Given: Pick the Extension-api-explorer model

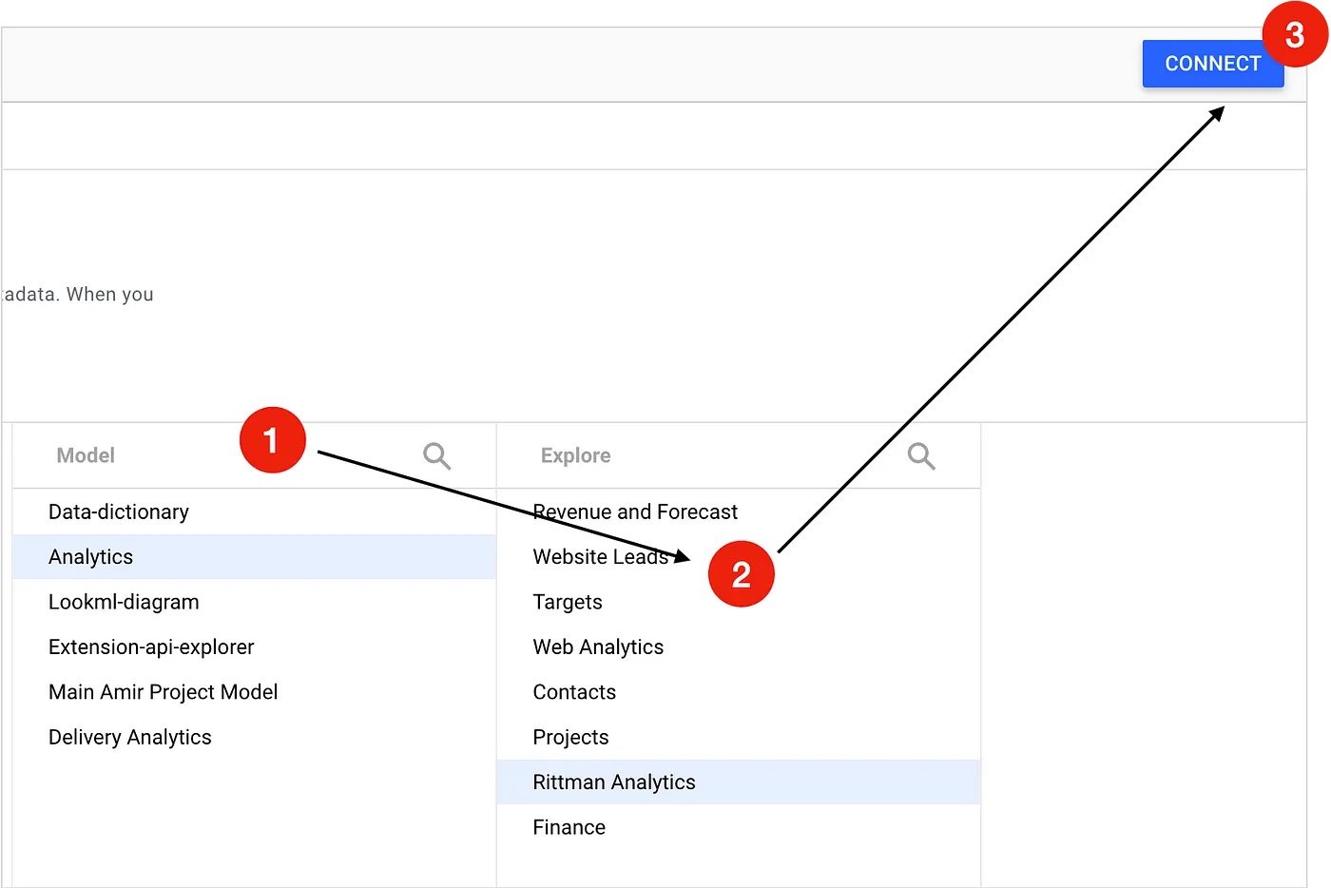Looking at the screenshot, I should point(151,647).
